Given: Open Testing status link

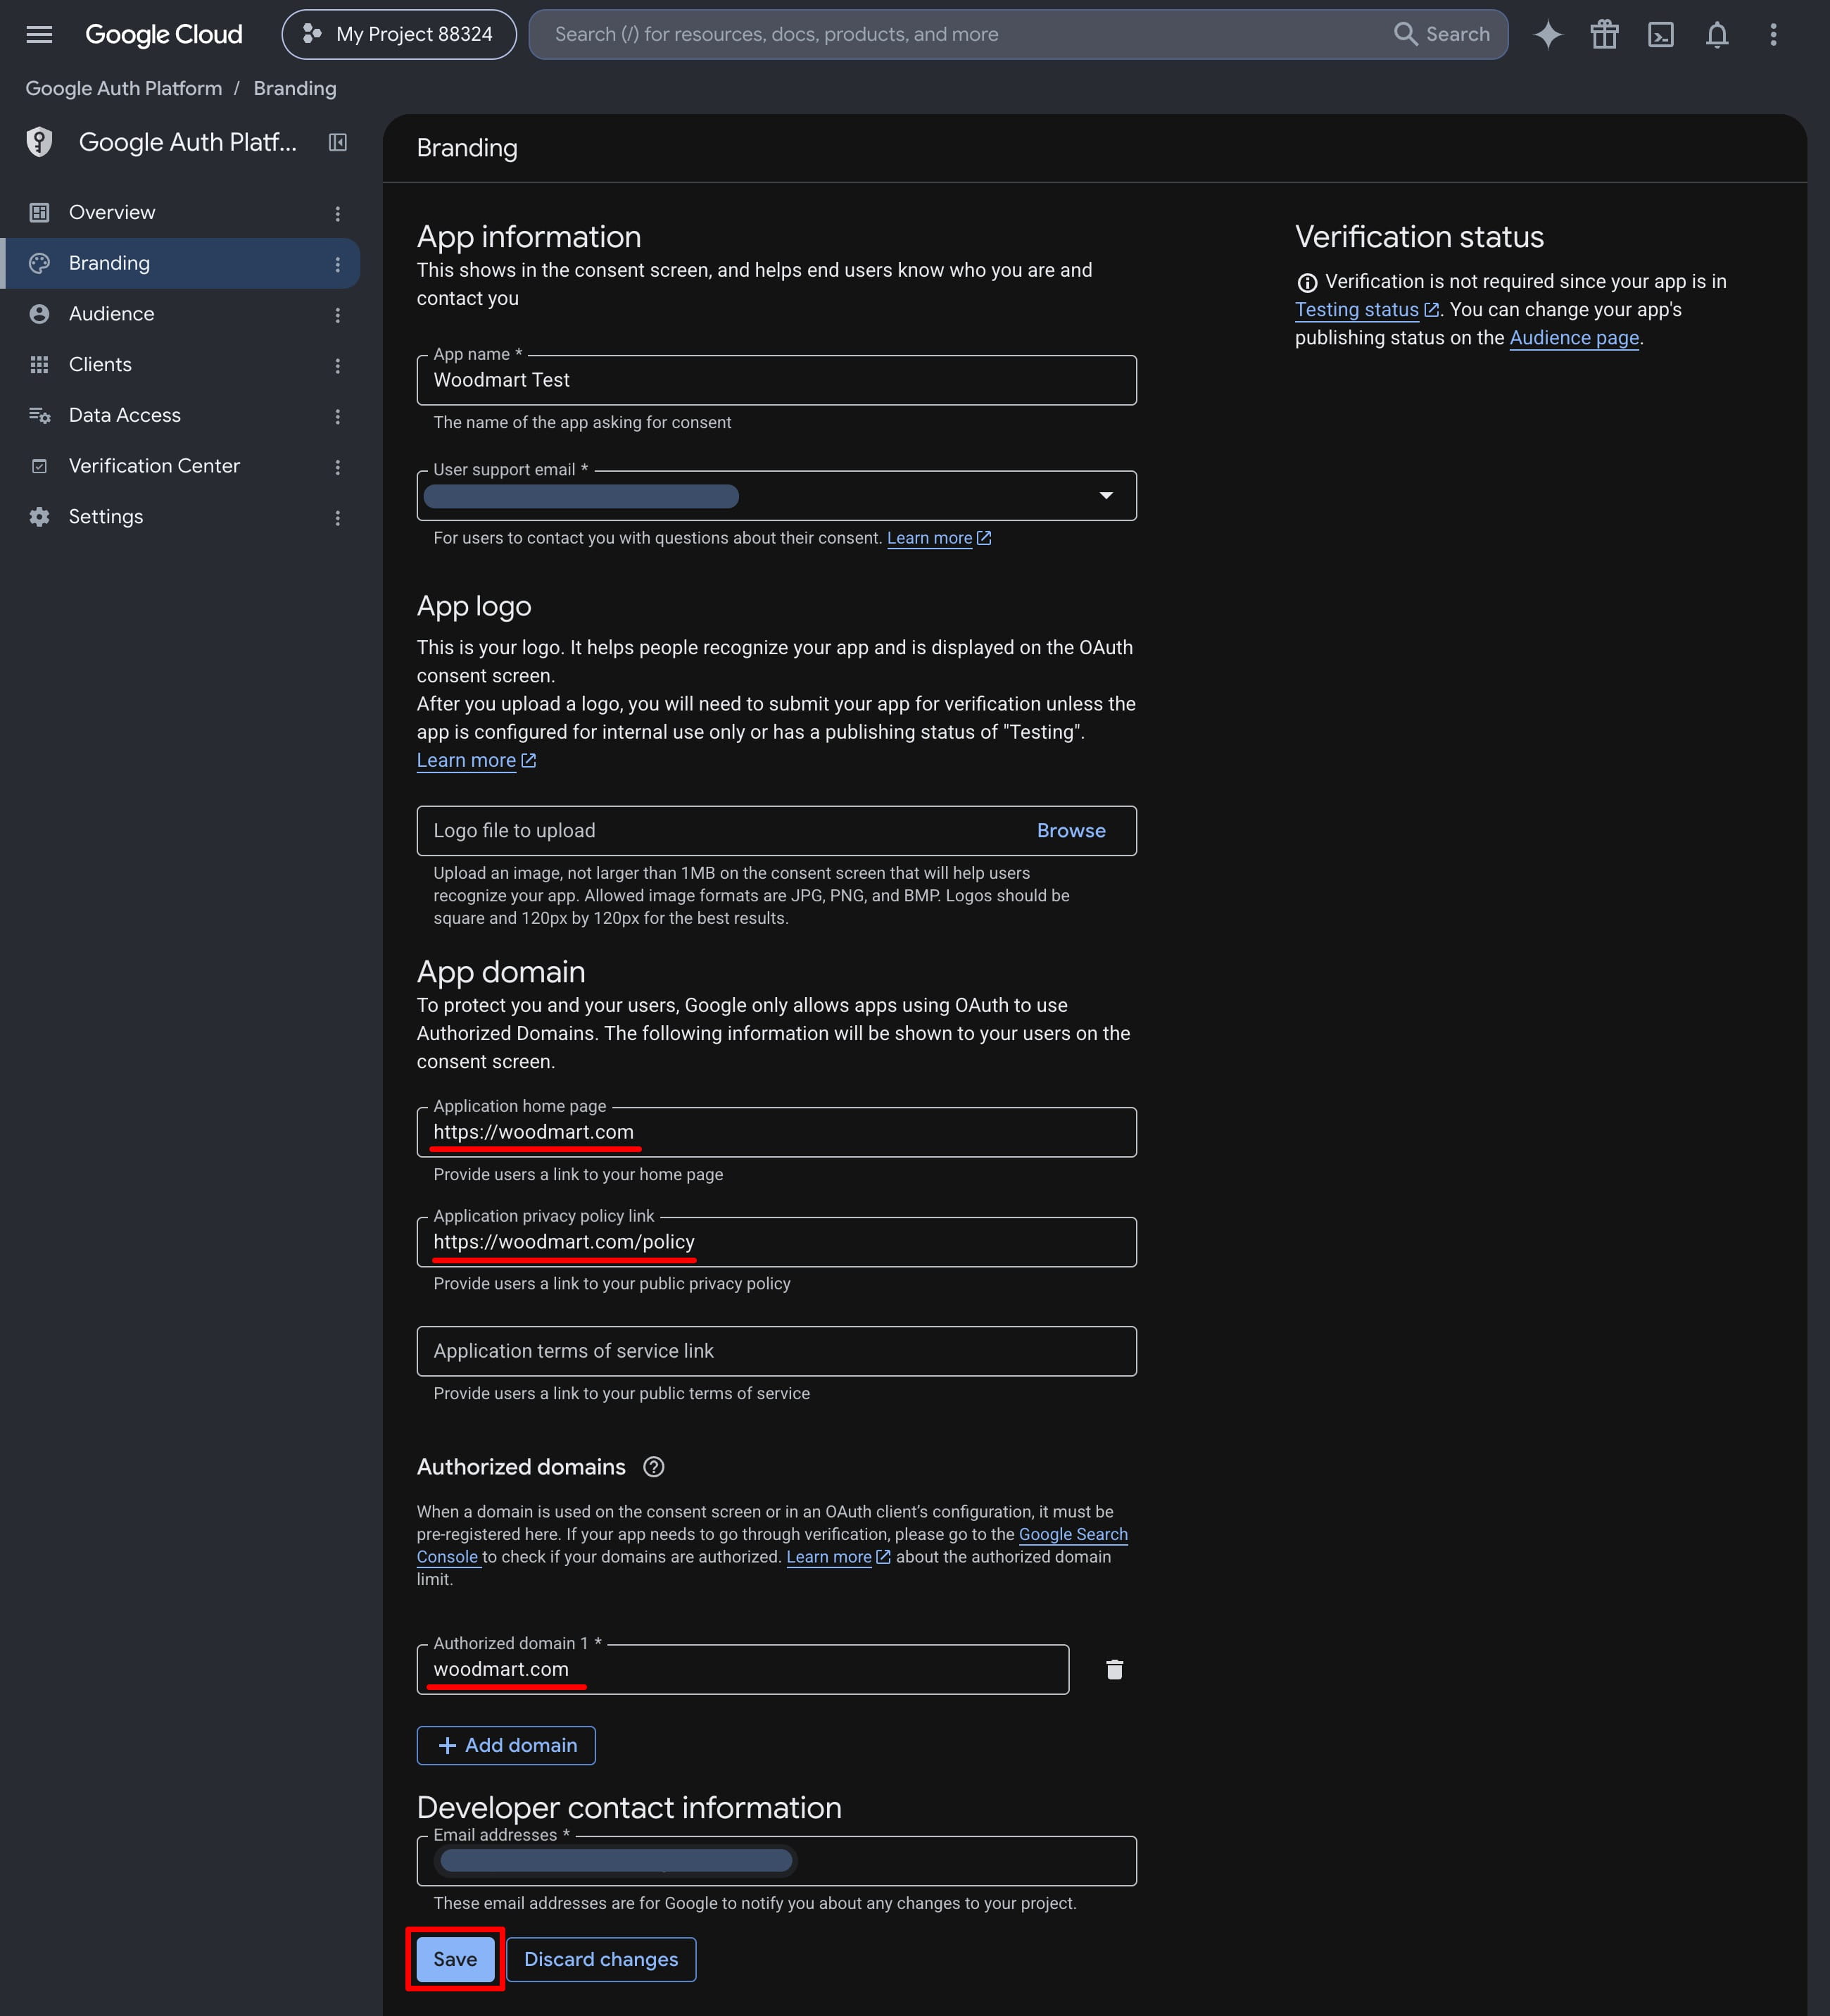Looking at the screenshot, I should coord(1366,310).
